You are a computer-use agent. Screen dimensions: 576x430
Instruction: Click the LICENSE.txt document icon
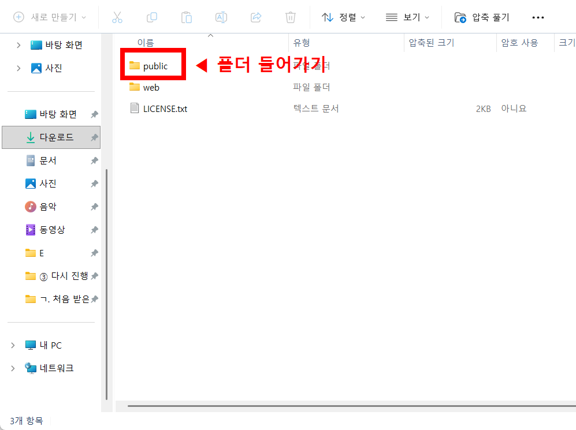point(135,108)
